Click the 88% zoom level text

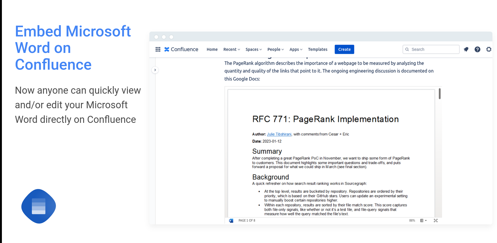[x=412, y=221]
